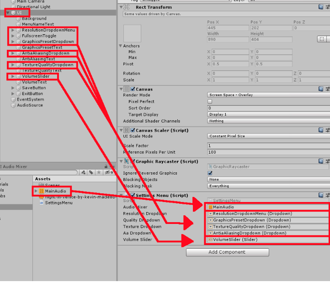Collapse the UI object in hierarchy

8,13
